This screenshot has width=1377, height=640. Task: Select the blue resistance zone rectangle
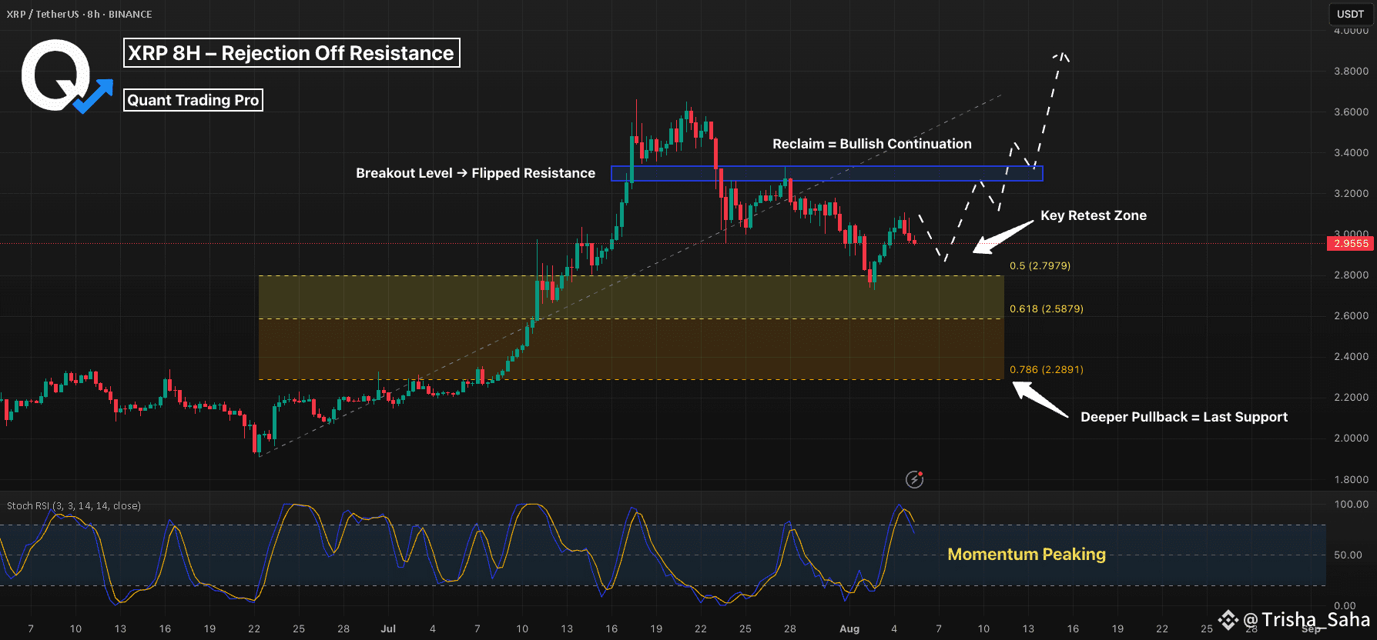(827, 174)
